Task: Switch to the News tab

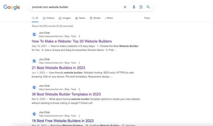Action: pyautogui.click(x=80, y=18)
